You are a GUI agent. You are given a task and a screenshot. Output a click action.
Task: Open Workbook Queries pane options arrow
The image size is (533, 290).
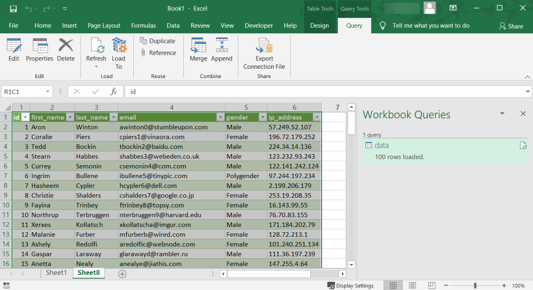pos(502,114)
